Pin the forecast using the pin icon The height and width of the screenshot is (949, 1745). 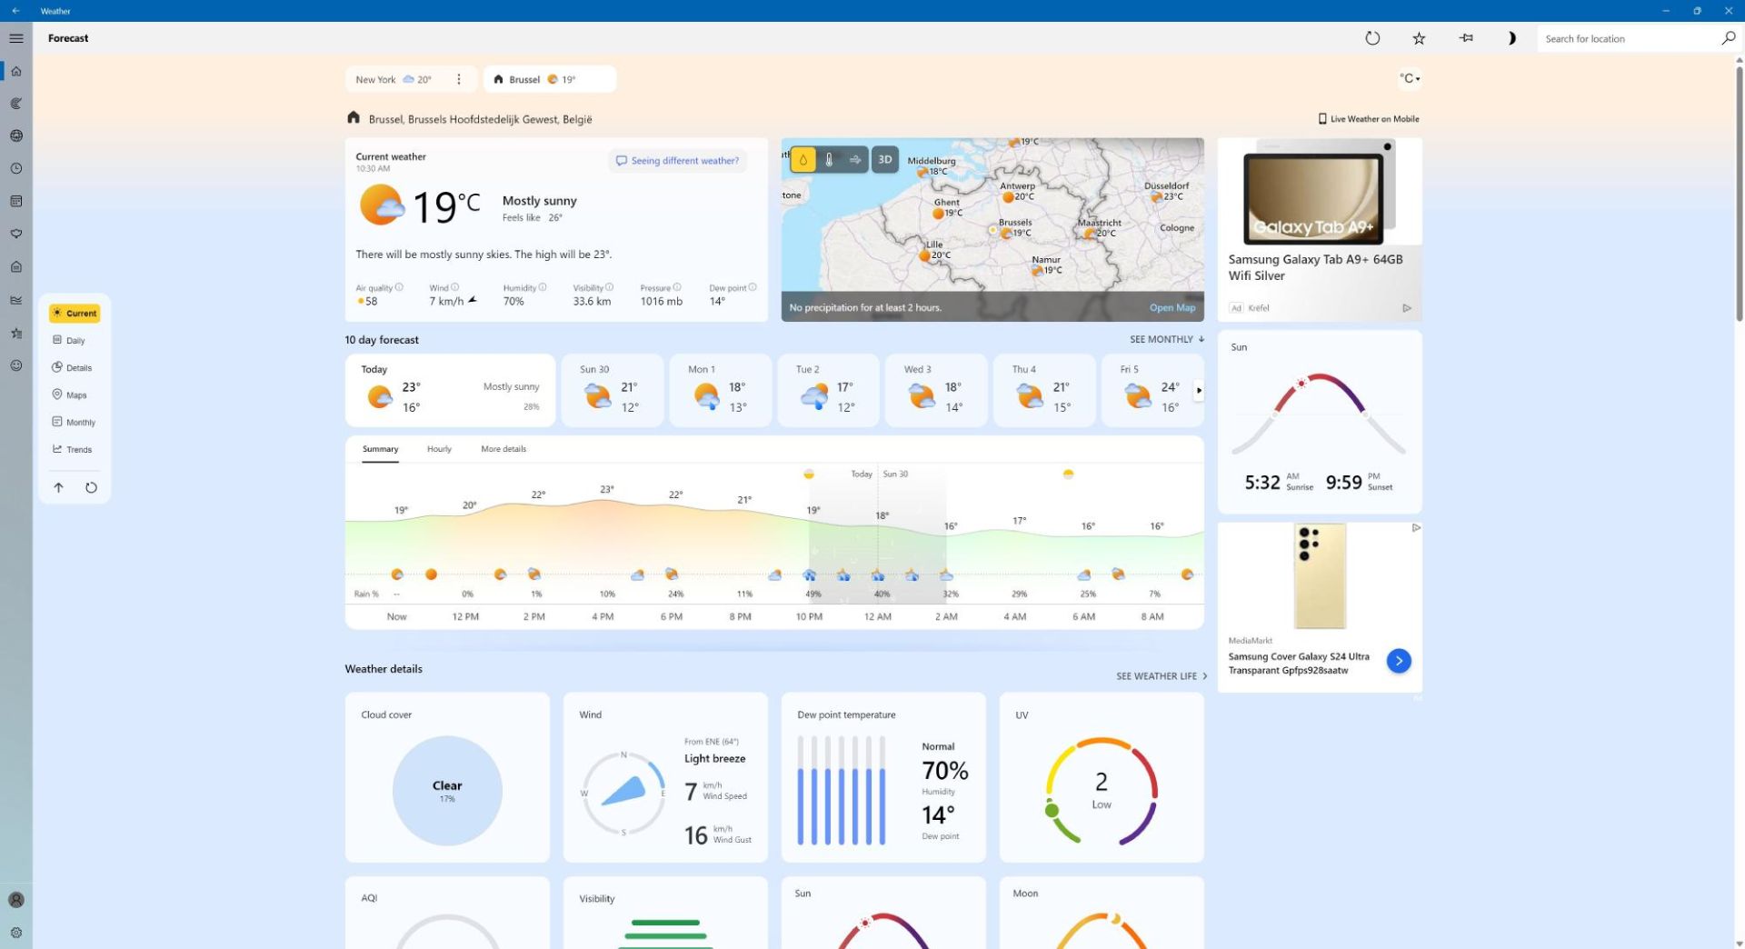pyautogui.click(x=1466, y=38)
